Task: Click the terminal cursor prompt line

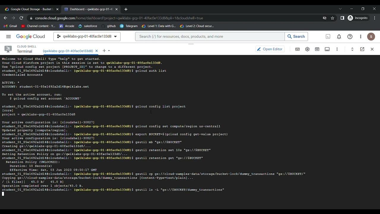Action: pyautogui.click(x=3, y=194)
